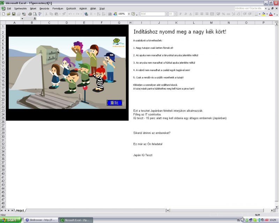Switch to SlimBrowser taskbar button
This screenshot has width=279, height=223.
click(x=41, y=220)
